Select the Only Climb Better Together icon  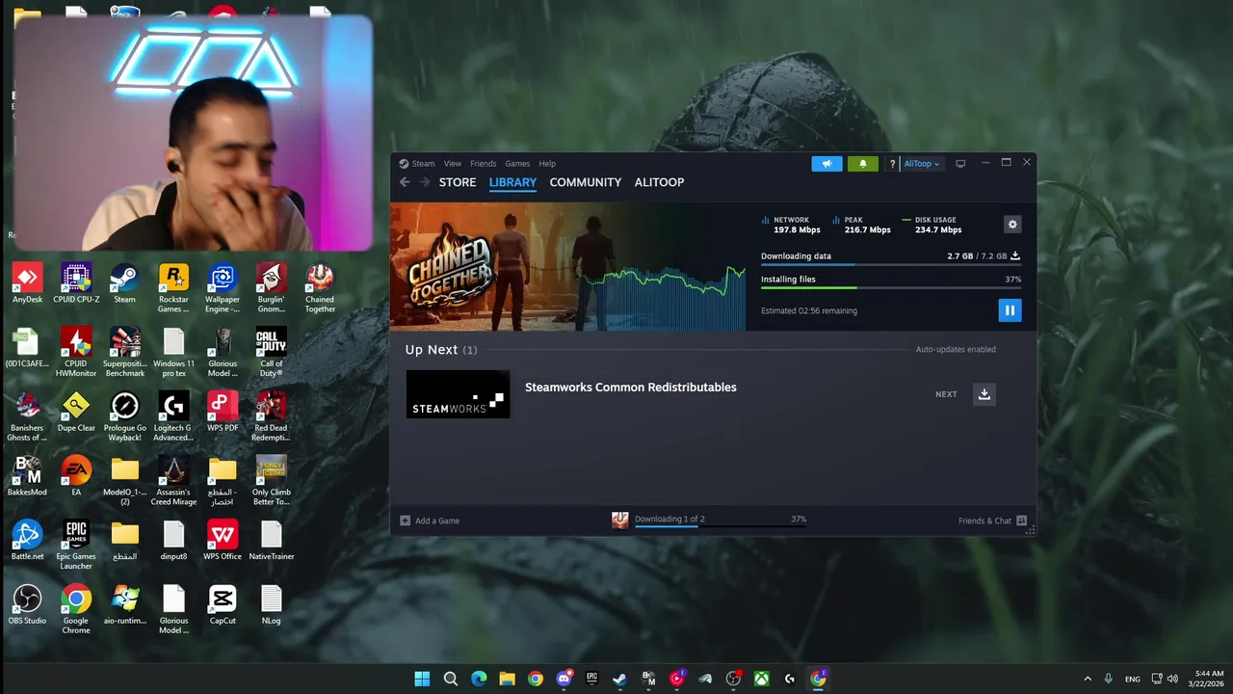coord(271,481)
